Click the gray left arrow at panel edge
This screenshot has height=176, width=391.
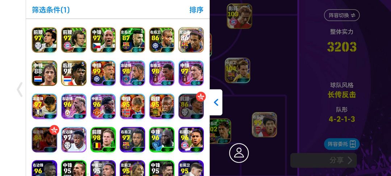[20, 89]
